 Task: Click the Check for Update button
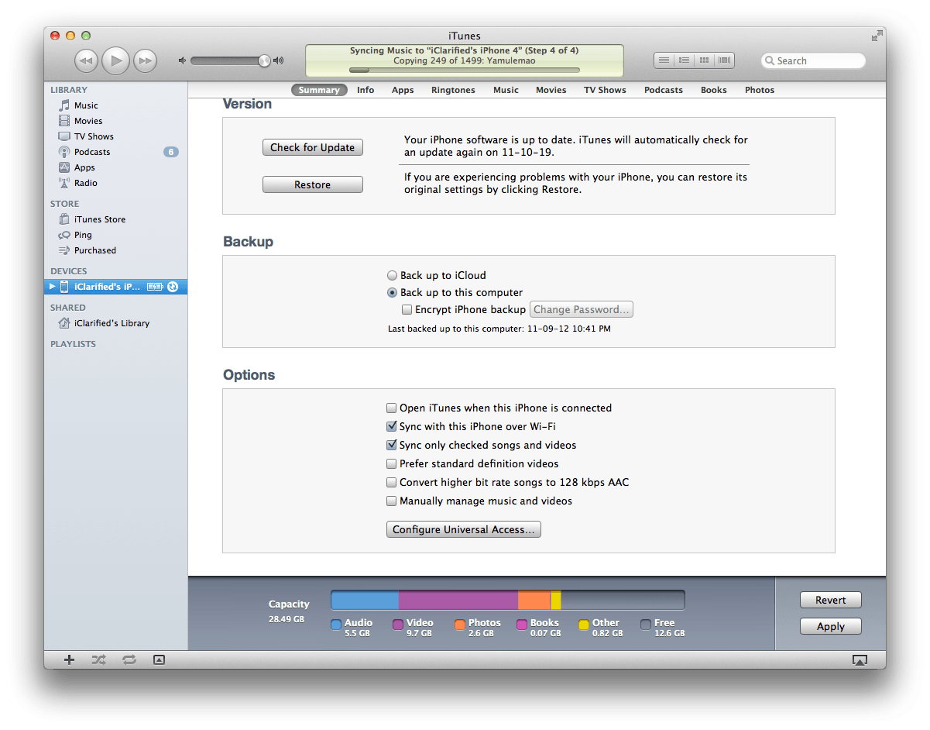pos(312,147)
